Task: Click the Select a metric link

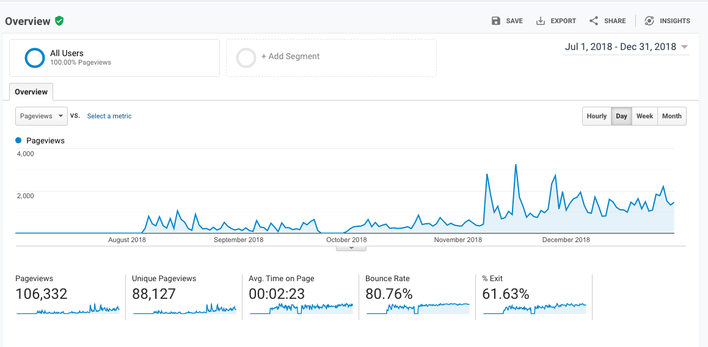Action: pos(109,116)
